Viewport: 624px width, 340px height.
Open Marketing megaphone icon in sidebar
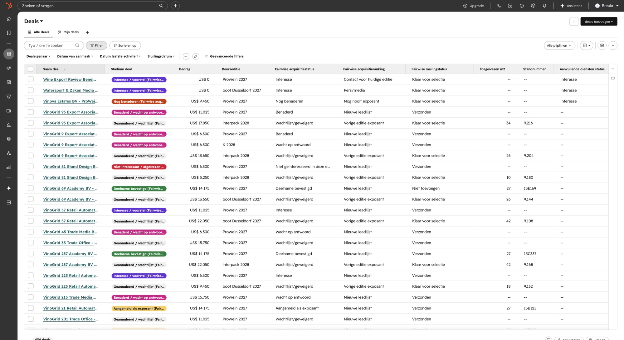(x=9, y=68)
